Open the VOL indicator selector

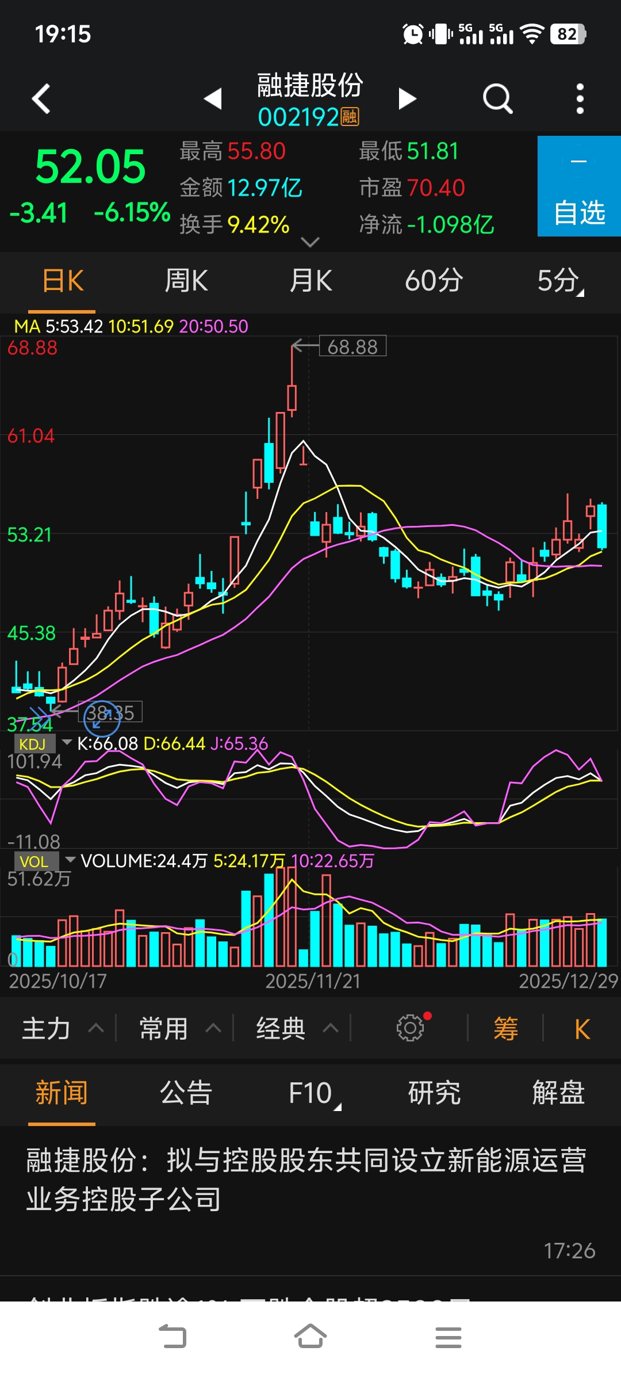(44, 861)
